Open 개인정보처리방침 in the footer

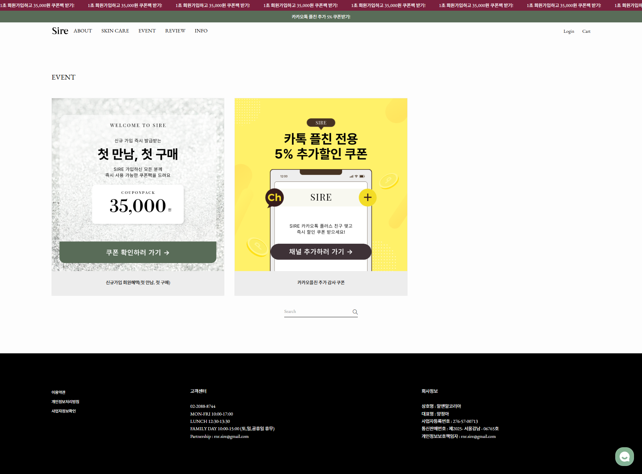[65, 402]
